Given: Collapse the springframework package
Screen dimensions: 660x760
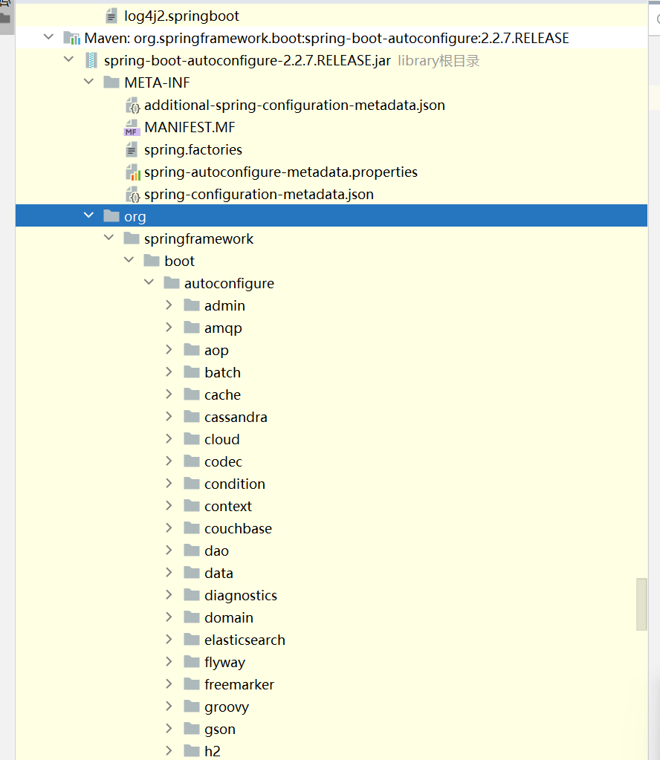Looking at the screenshot, I should [x=109, y=238].
